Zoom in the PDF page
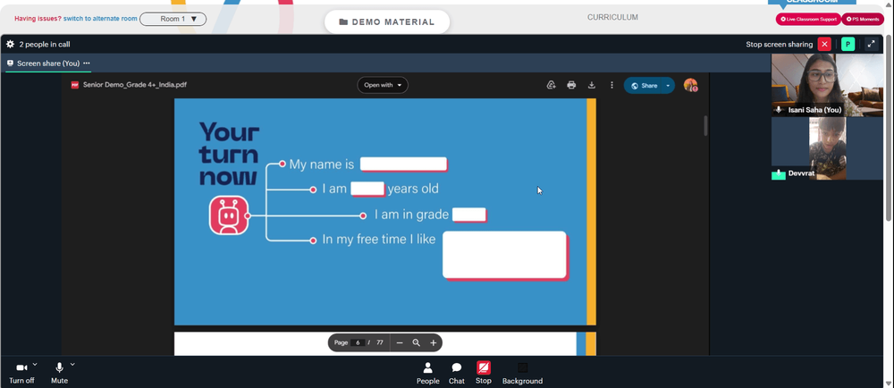The image size is (894, 388). pos(434,342)
